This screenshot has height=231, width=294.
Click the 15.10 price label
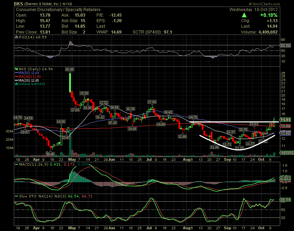[x=112, y=123]
